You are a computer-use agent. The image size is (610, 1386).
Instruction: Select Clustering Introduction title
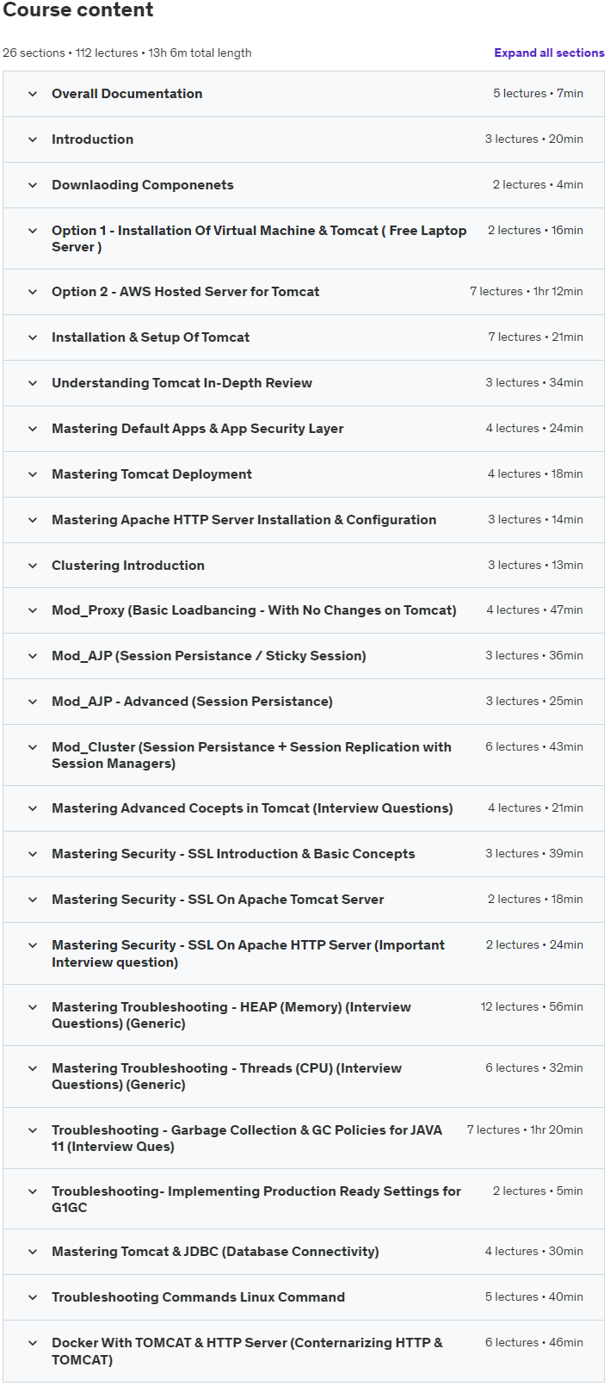128,566
